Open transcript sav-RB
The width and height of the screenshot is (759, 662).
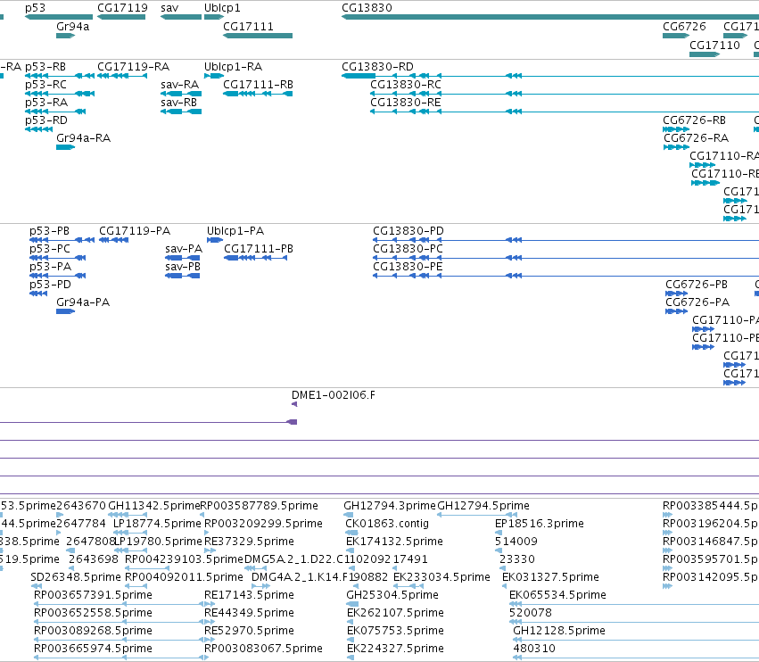coord(178,103)
